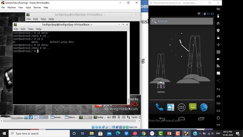Open Windows notification center icon
Viewport: 243px width, 137px height.
point(238,134)
